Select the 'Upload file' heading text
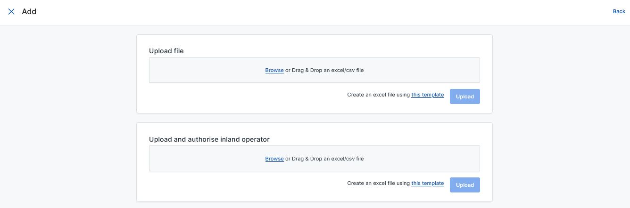 click(166, 51)
